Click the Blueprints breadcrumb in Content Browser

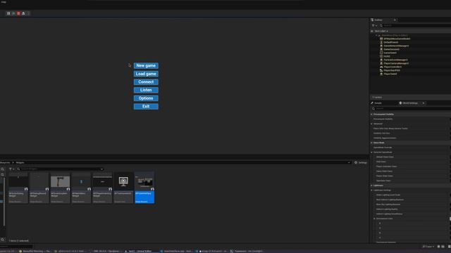point(5,162)
